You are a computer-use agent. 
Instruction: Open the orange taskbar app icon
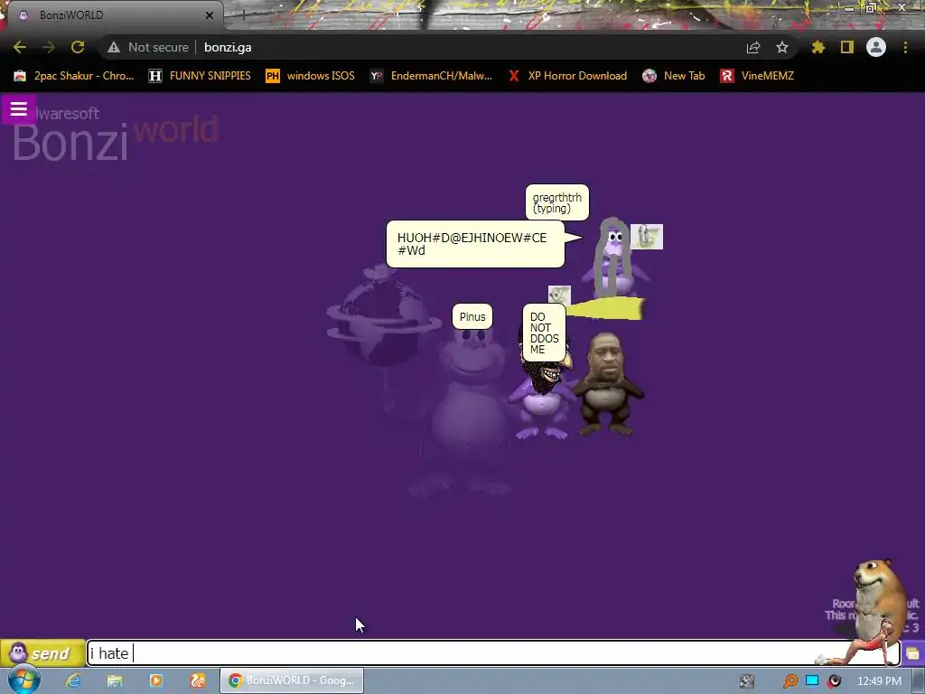198,680
